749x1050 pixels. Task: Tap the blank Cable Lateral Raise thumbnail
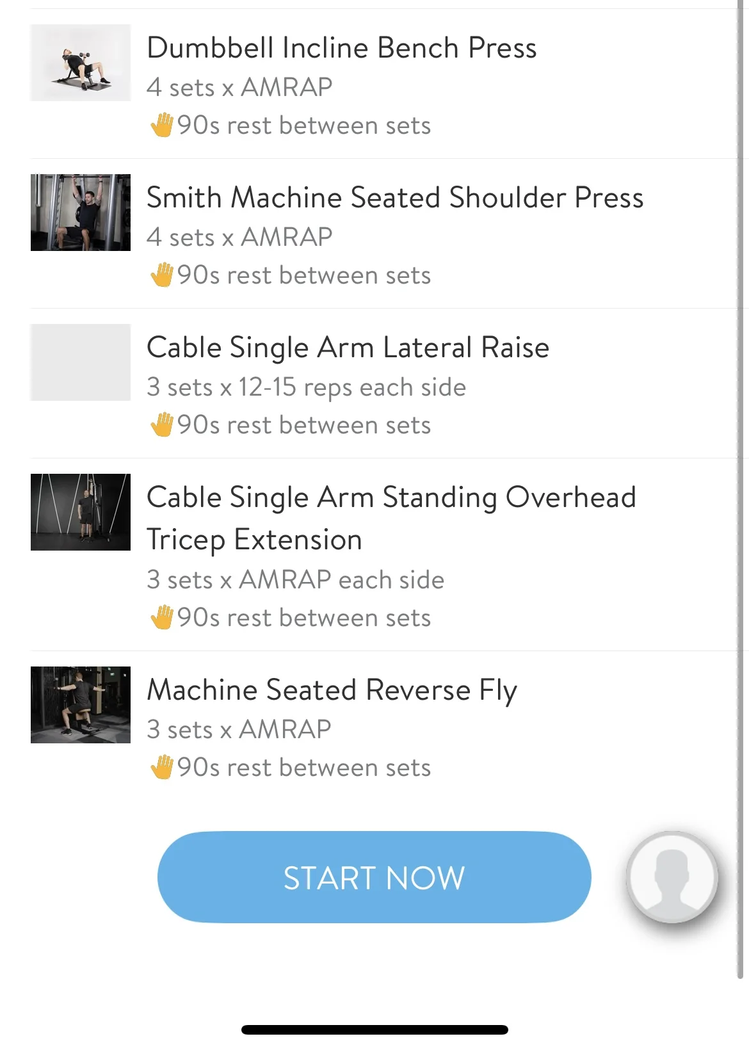coord(81,362)
